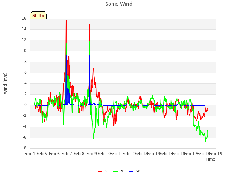Image resolution: width=238 pixels, height=178 pixels.
Task: Click the Feb 8 x-axis tick label
Action: pyautogui.click(x=79, y=154)
